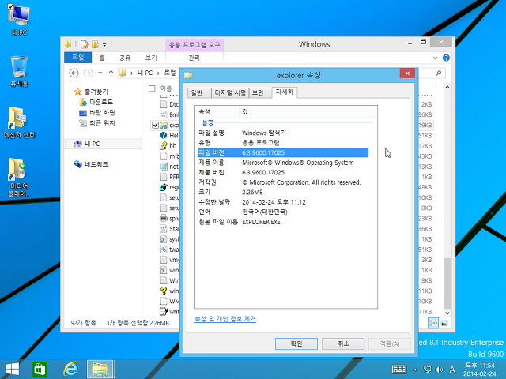Select the 자세히 properties tab
The height and width of the screenshot is (379, 506).
pyautogui.click(x=285, y=92)
